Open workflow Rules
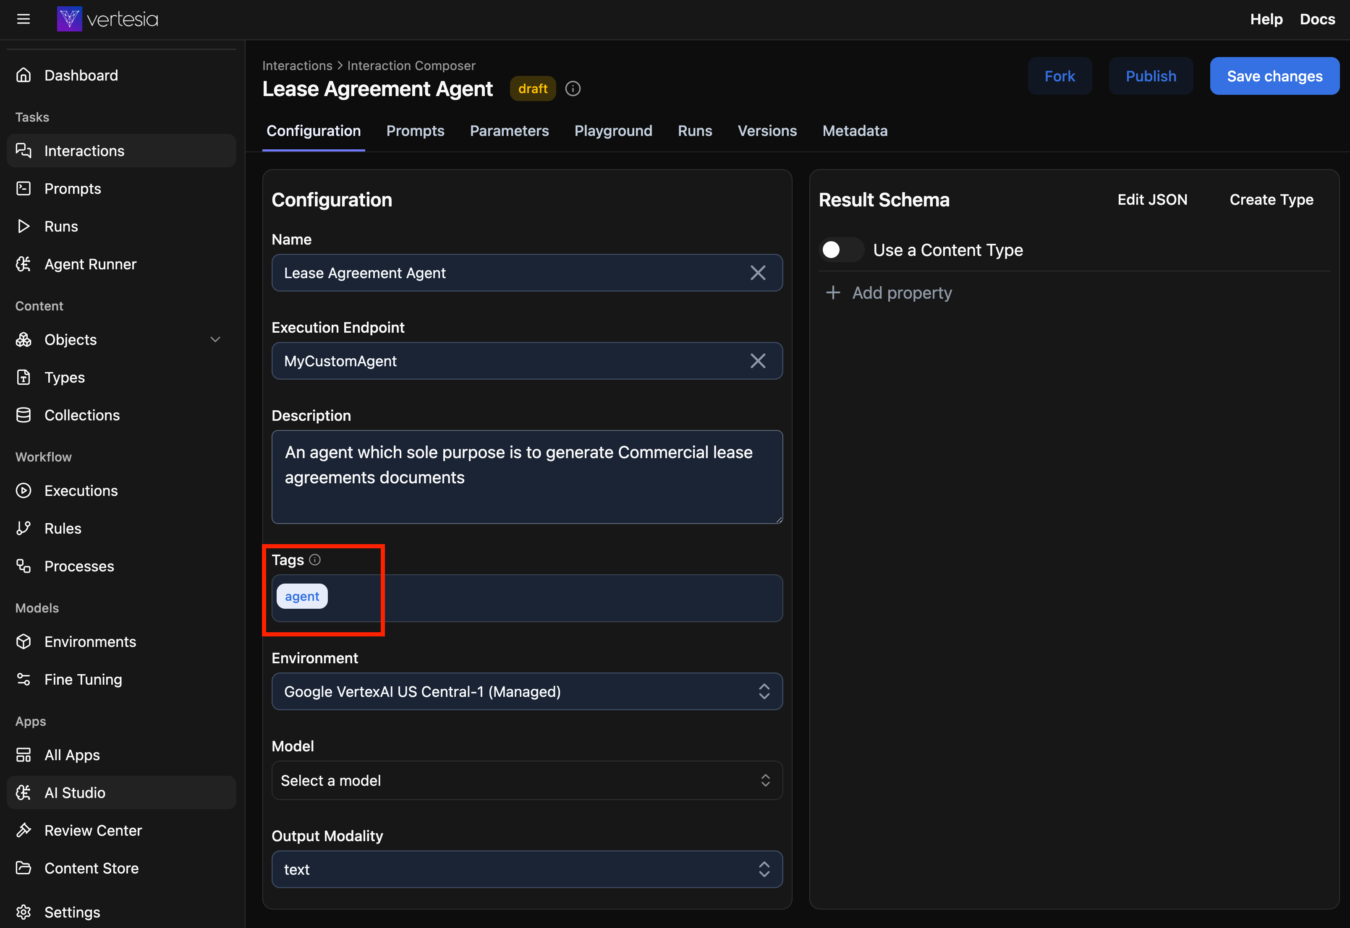The height and width of the screenshot is (928, 1350). pos(121,529)
